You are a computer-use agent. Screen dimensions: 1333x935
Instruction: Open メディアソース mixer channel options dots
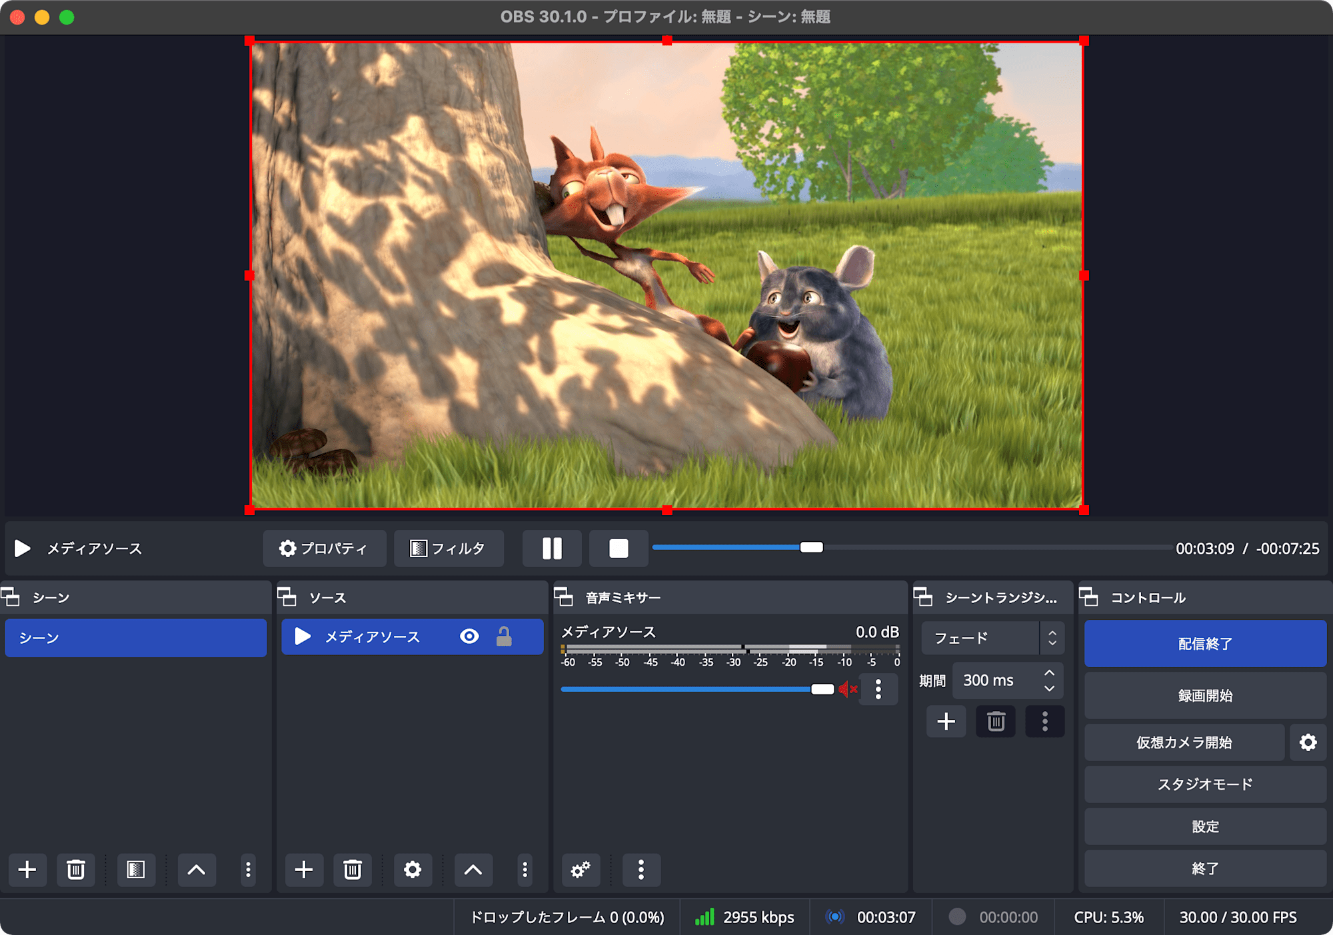[878, 689]
